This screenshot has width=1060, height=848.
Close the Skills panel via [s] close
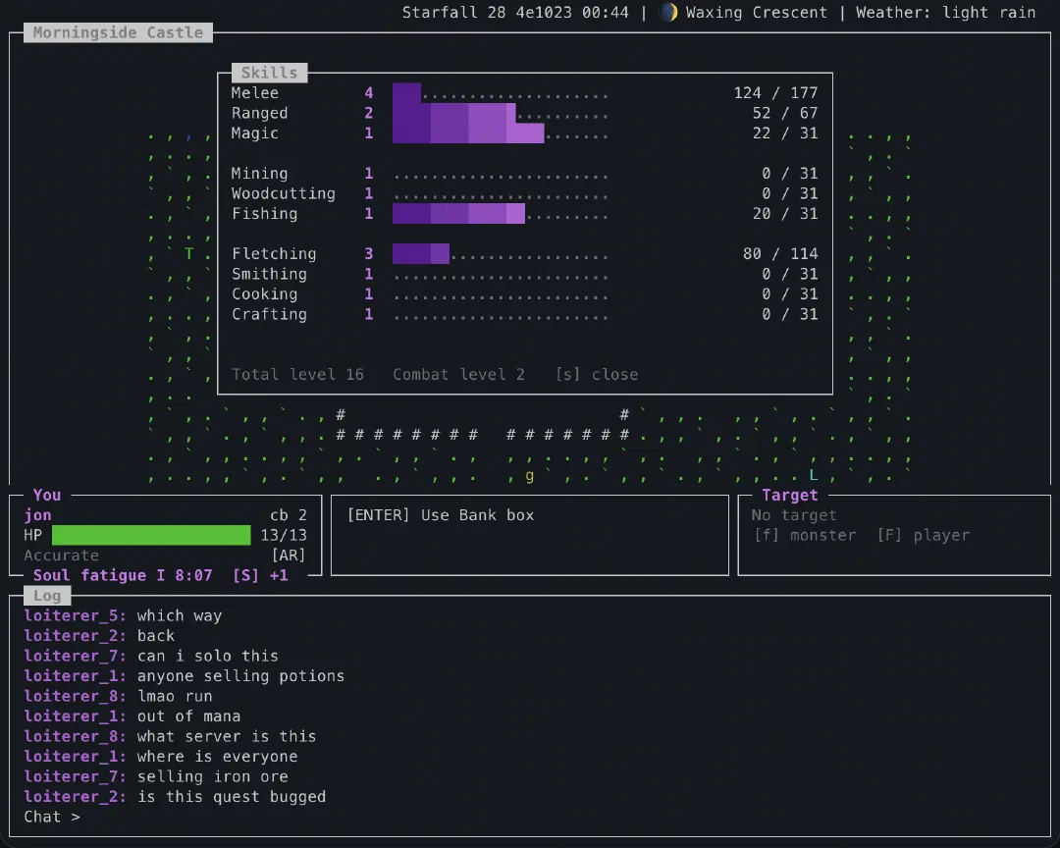pos(597,375)
